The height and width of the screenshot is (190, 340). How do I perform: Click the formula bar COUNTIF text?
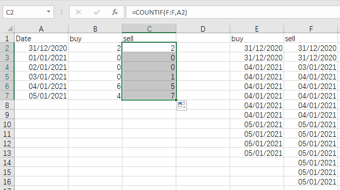(x=159, y=13)
